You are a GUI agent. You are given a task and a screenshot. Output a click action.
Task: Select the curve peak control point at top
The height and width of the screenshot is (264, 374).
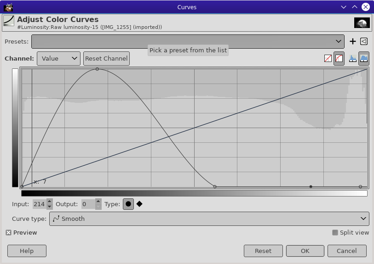pyautogui.click(x=97, y=69)
